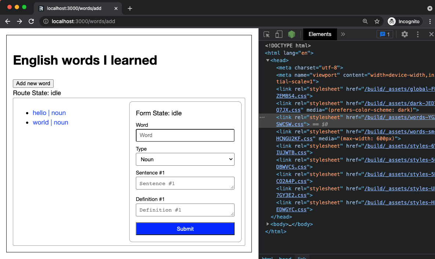Open the DevTools three-dot customize menu

(417, 34)
